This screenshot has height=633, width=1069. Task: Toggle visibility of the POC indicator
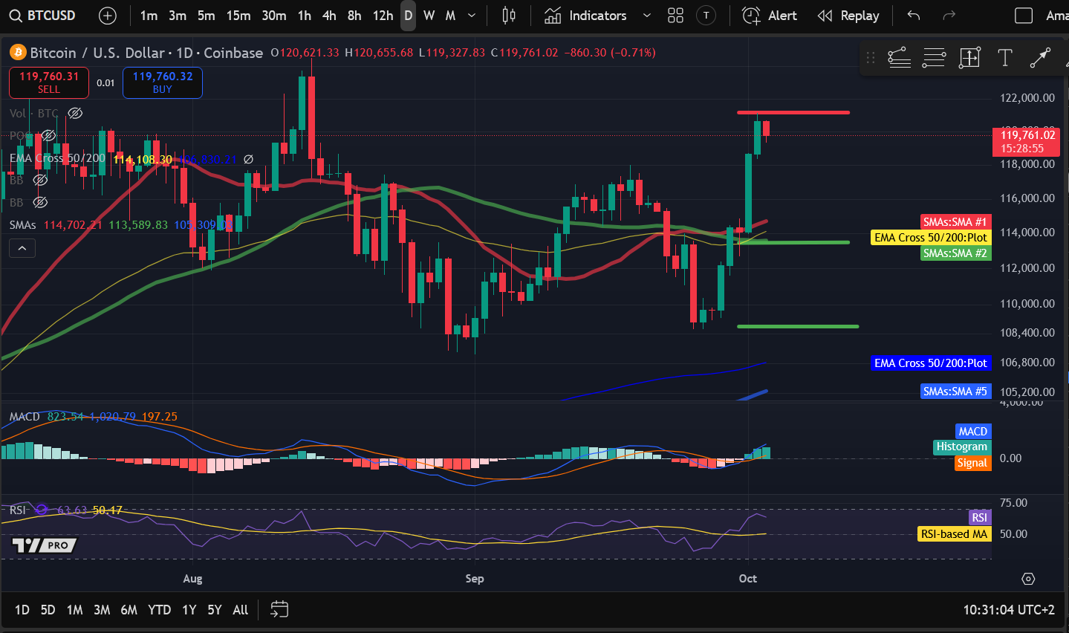(x=48, y=135)
